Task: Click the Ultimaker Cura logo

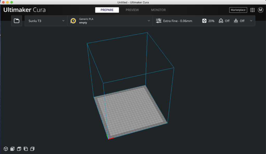Action: [24, 10]
